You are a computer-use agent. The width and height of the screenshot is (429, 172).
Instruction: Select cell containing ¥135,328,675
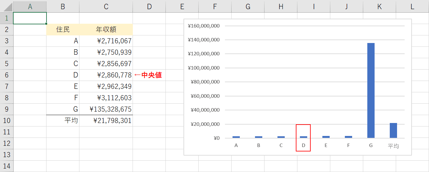click(x=106, y=109)
